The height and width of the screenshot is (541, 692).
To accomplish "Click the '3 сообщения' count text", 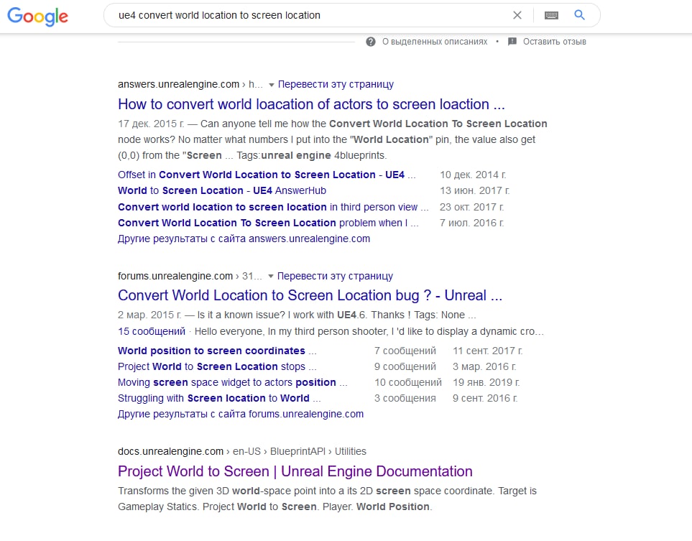I will [x=405, y=399].
